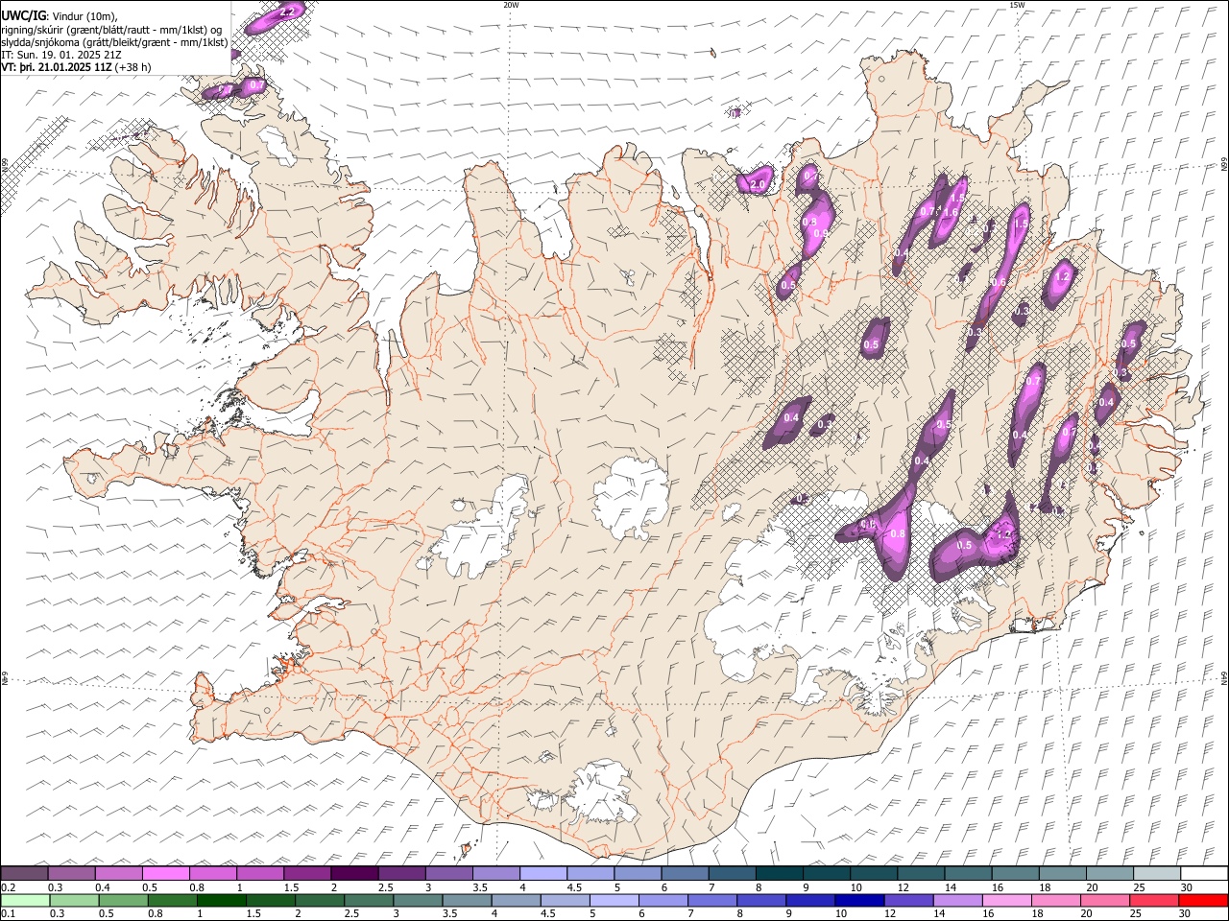This screenshot has width=1229, height=921.
Task: Click upper legend dark teal swatch between 8 and 9
Action: click(779, 873)
